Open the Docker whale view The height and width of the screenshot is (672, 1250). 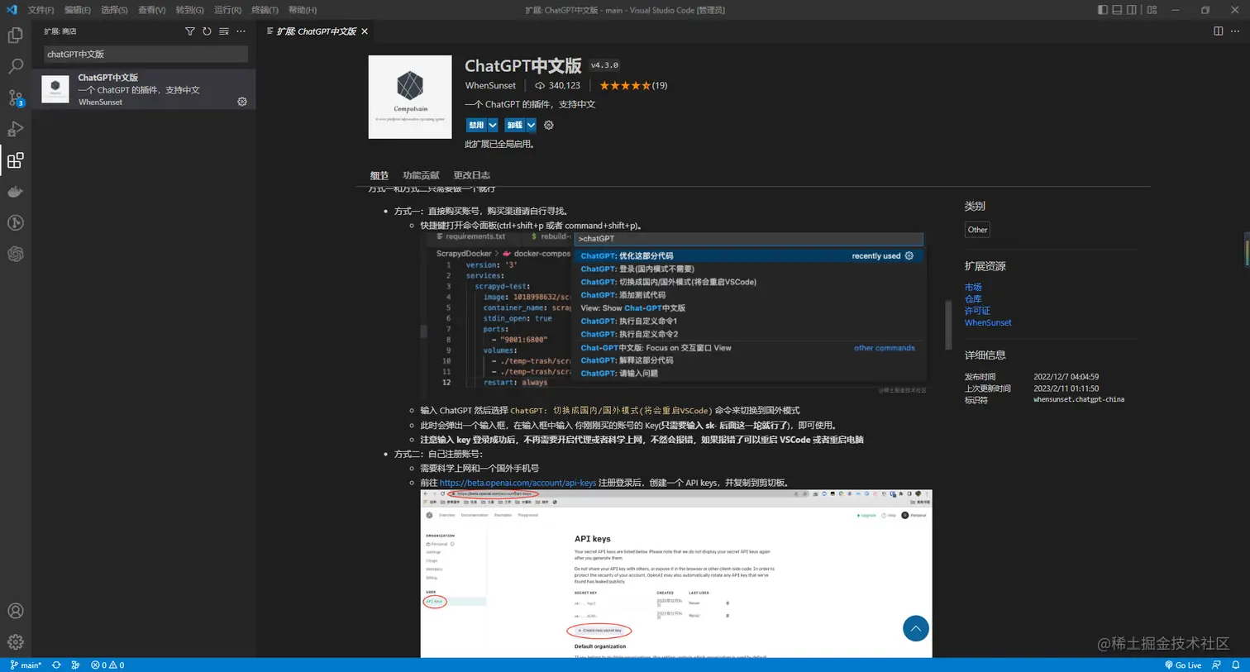(x=15, y=192)
